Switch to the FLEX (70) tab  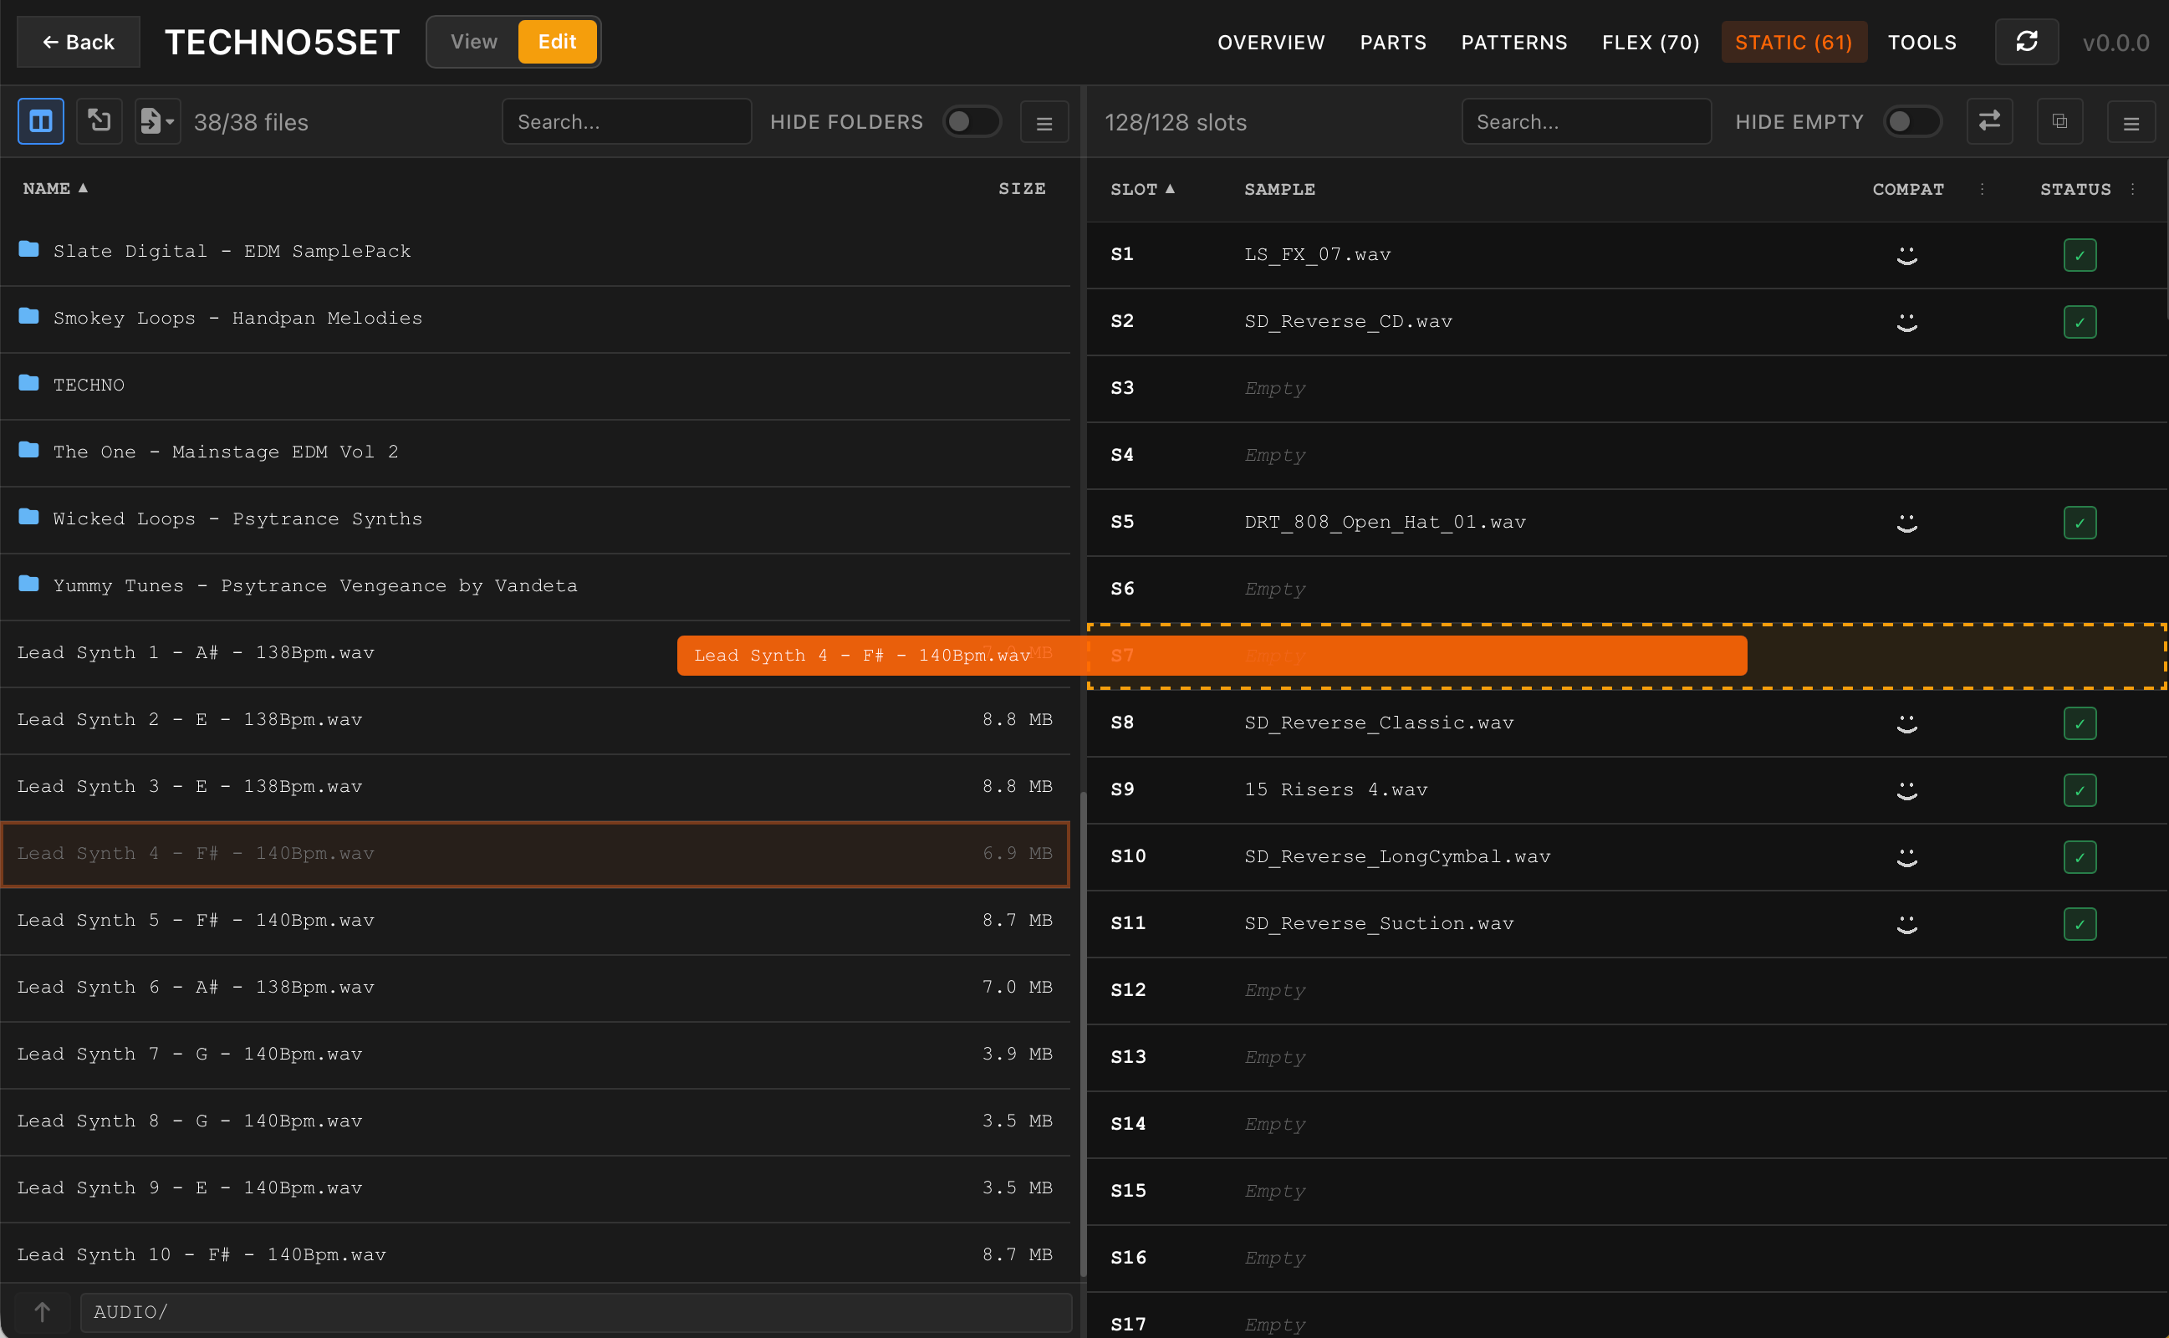(1651, 43)
